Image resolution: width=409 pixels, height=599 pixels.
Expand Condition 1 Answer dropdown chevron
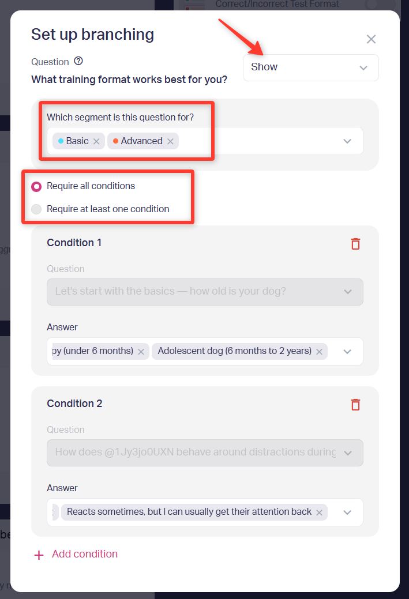pos(347,352)
